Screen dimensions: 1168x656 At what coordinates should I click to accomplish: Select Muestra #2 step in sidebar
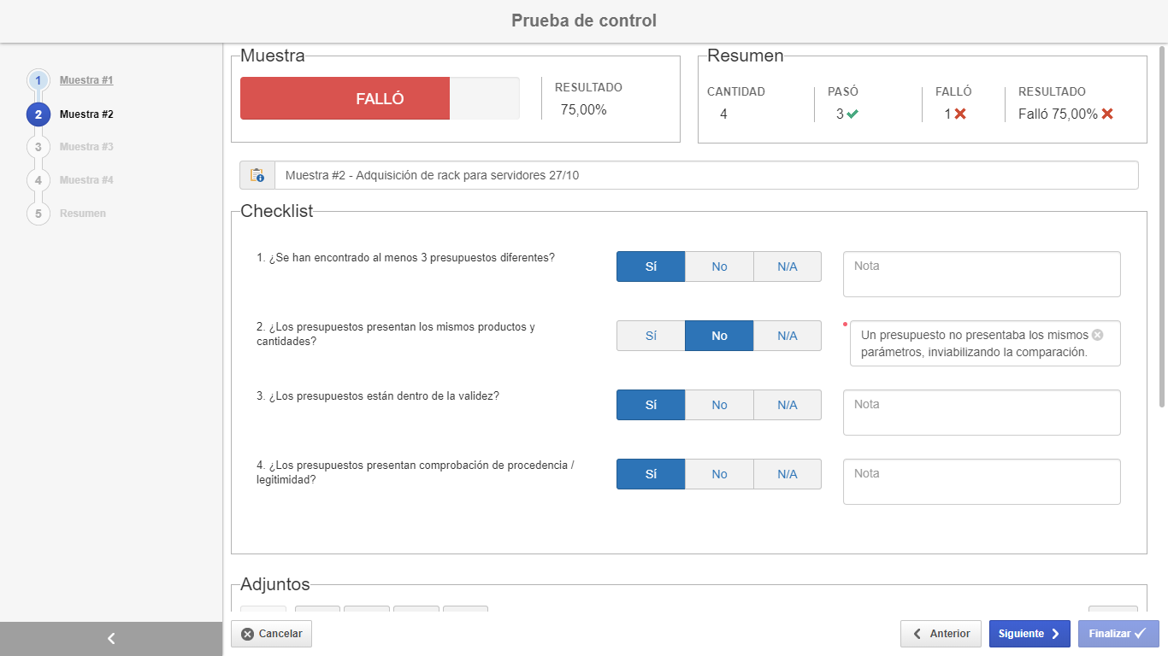click(86, 114)
